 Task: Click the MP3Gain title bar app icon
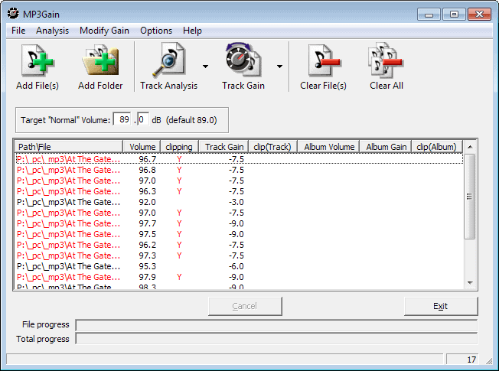coord(13,14)
